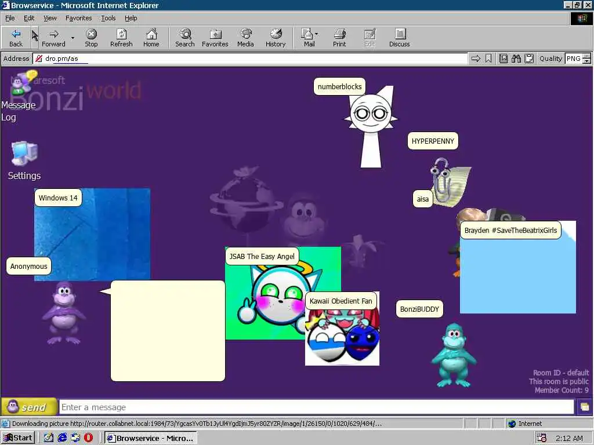Click the Mail toolbar icon
The image size is (594, 445).
[x=307, y=38]
